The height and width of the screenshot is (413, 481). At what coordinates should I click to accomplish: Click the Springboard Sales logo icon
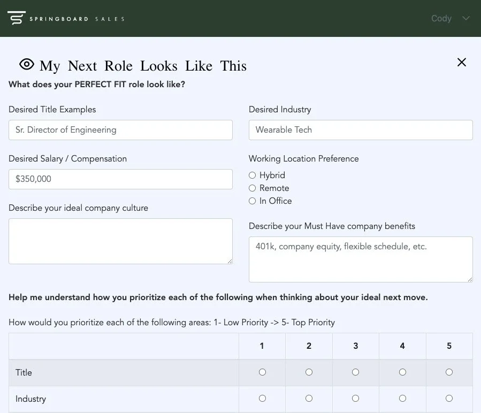17,18
